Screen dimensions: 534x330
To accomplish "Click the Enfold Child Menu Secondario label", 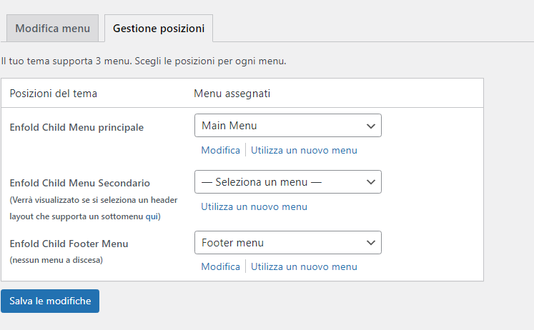I will click(79, 183).
